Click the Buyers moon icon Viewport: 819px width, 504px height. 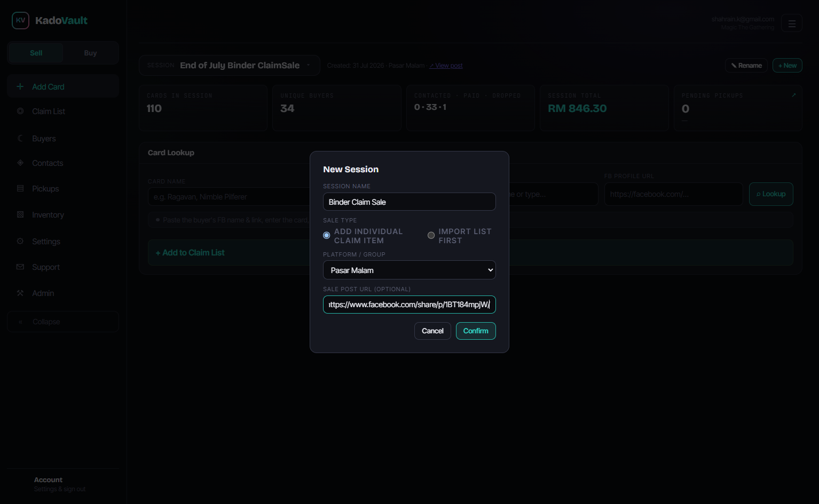(20, 138)
